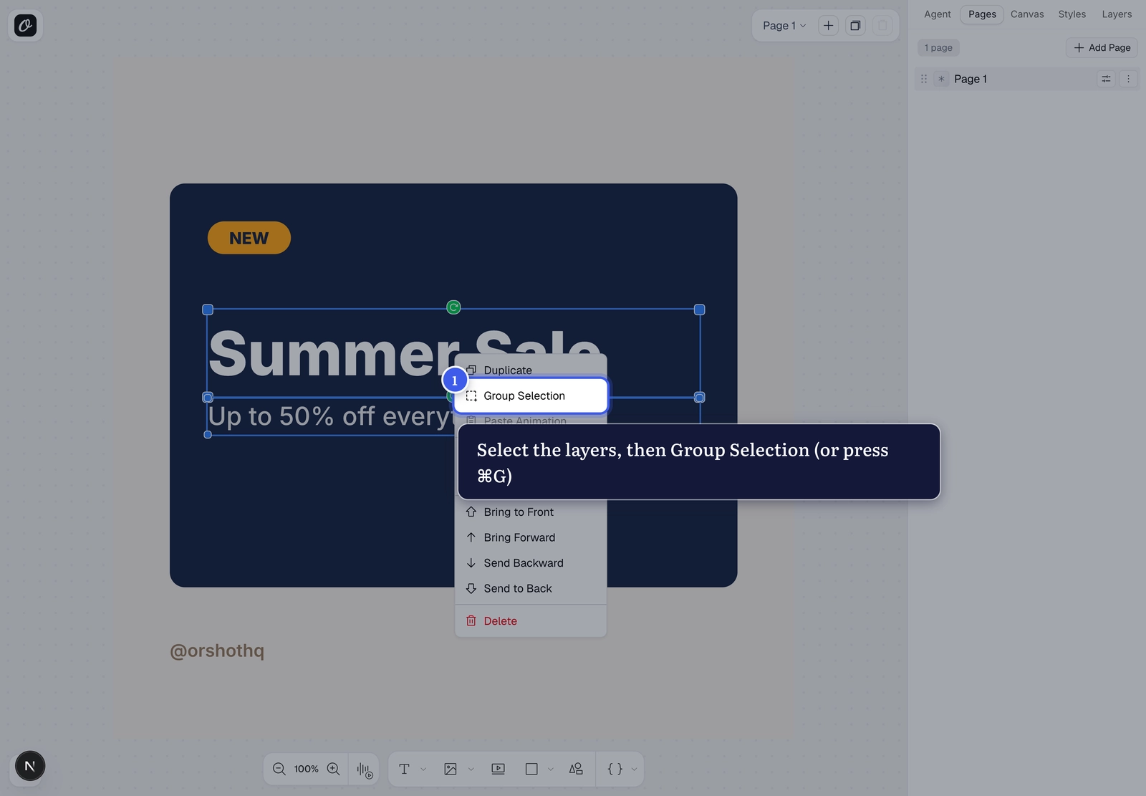Screen dimensions: 1146x796
Task: Click the N avatar button
Action: (30, 766)
